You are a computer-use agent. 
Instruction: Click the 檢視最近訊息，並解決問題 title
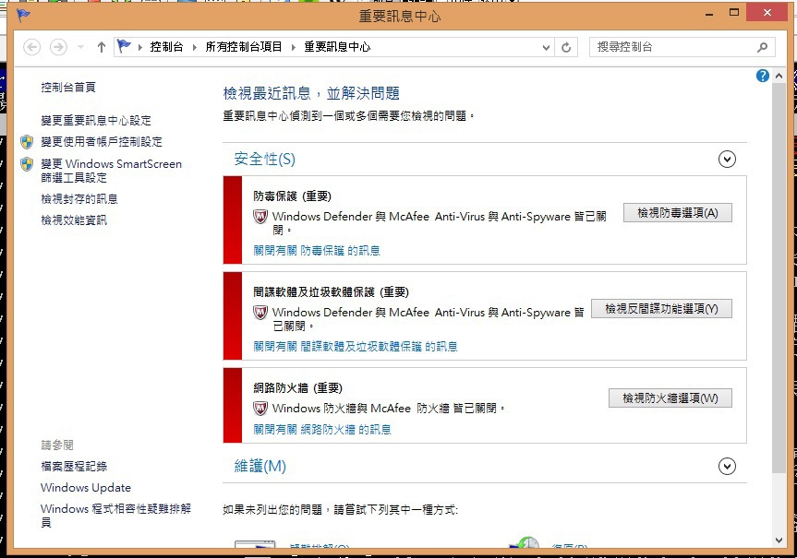[311, 93]
